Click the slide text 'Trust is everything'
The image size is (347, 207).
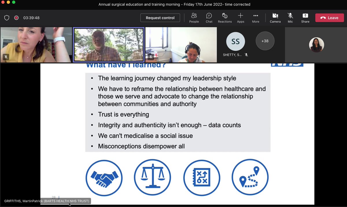pyautogui.click(x=123, y=114)
